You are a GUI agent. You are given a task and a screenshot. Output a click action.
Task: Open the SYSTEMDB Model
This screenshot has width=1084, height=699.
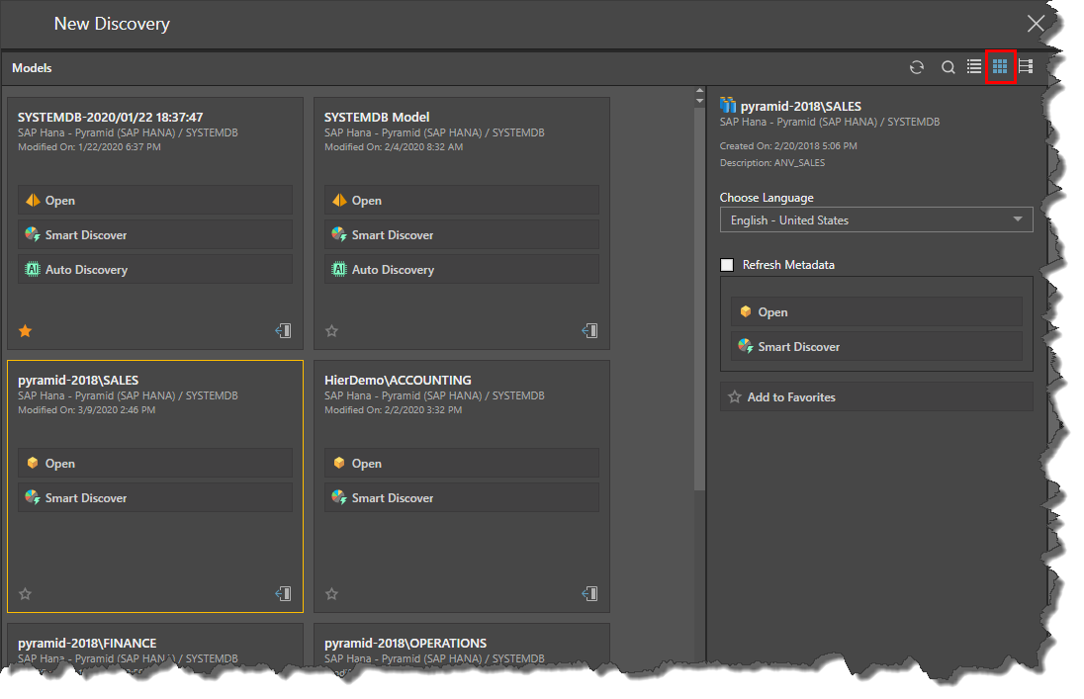[461, 200]
